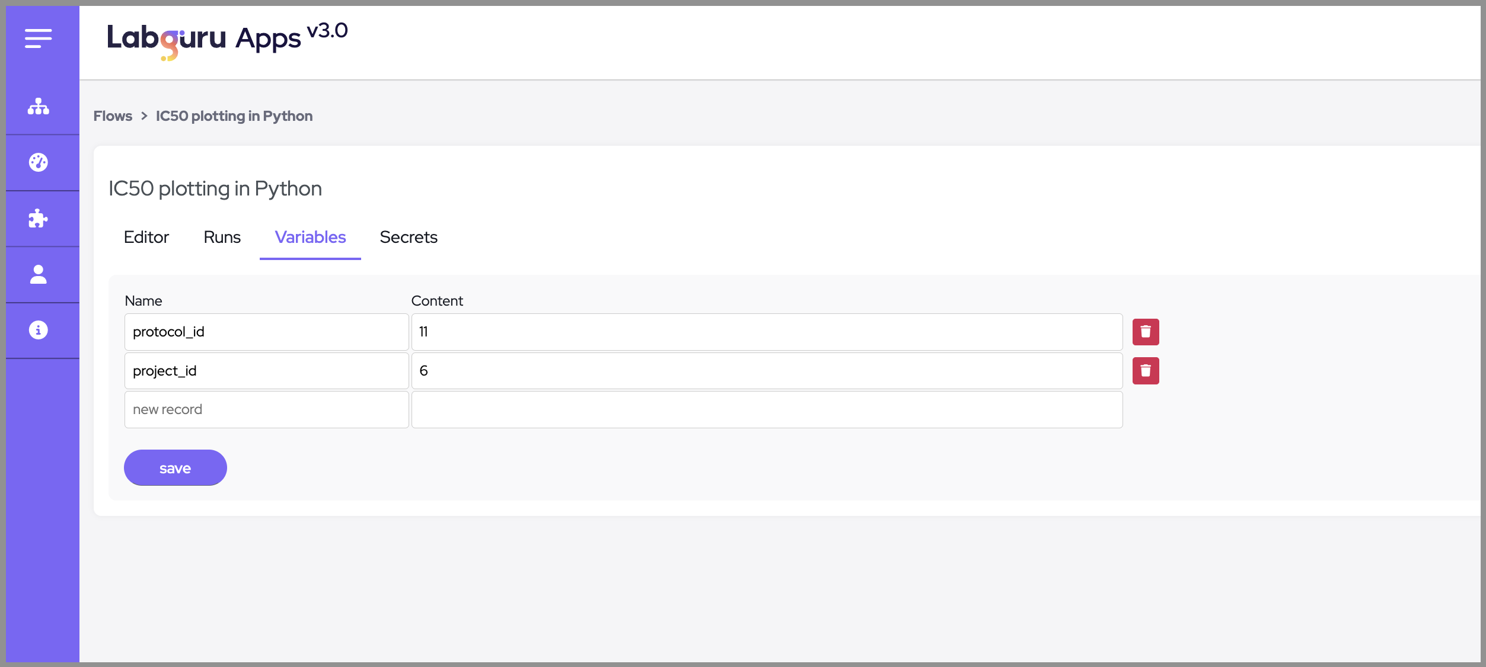
Task: Open the user profile sidebar icon
Action: [39, 274]
